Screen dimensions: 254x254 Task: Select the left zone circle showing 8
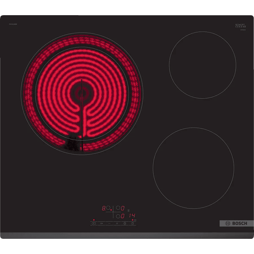coord(108,208)
